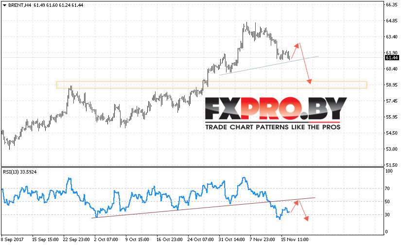Select the 64.85 price scale label

click(x=392, y=21)
